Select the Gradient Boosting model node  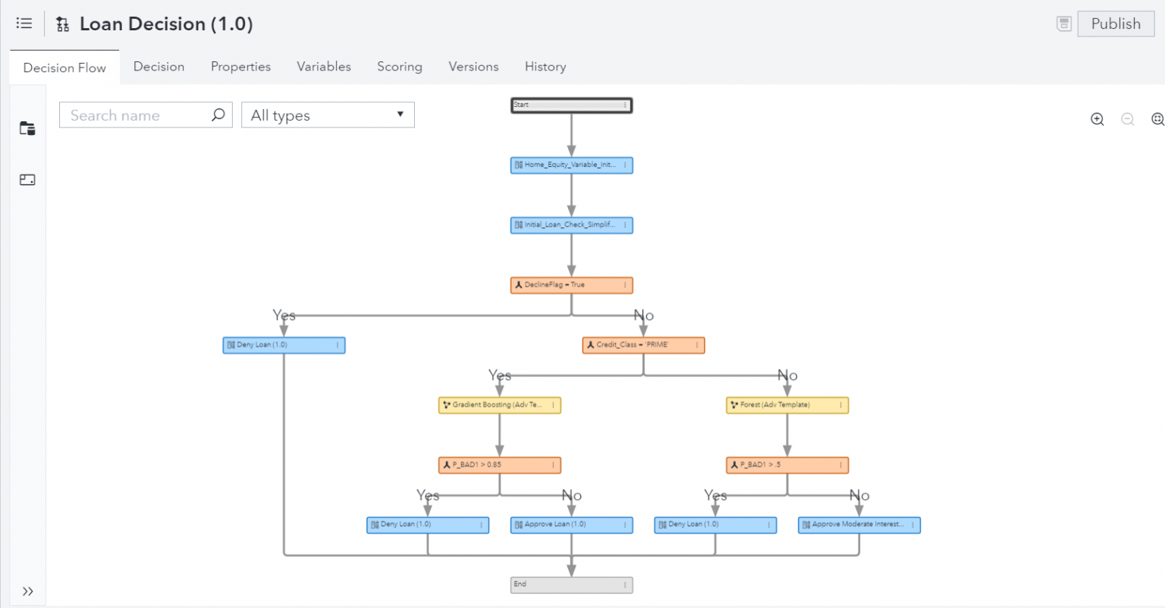click(x=497, y=405)
